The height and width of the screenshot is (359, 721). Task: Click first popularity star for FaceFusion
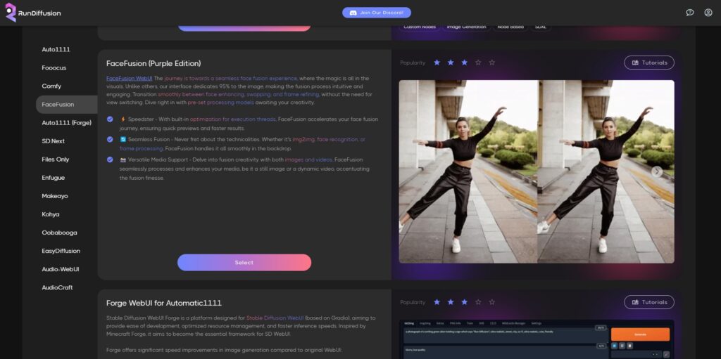[437, 63]
